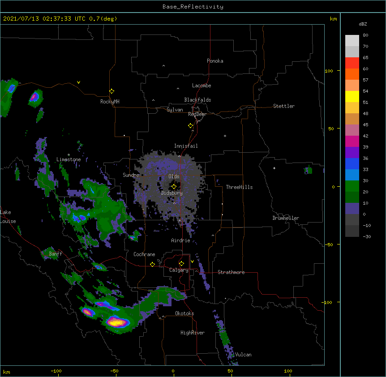
Task: Click the Cochrane town label
Action: tap(144, 254)
